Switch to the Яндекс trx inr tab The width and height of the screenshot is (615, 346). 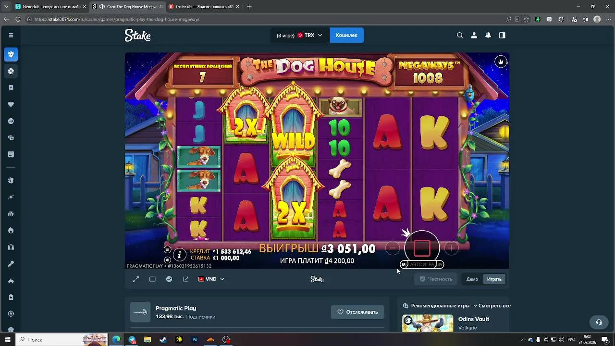tap(204, 7)
